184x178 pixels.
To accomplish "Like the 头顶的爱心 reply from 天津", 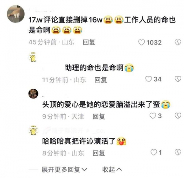I will pyautogui.click(x=153, y=116).
